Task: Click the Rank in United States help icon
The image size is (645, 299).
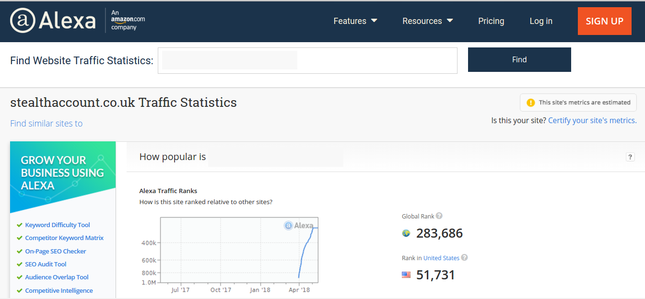Action: click(x=464, y=257)
